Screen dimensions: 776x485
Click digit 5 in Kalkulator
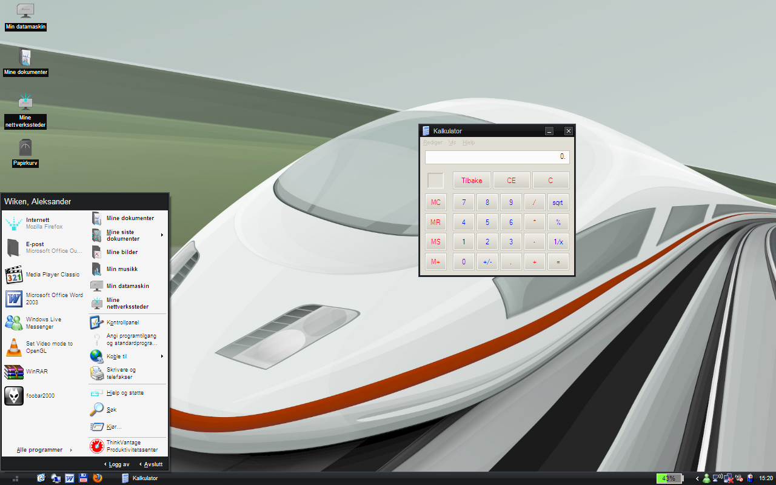click(487, 222)
